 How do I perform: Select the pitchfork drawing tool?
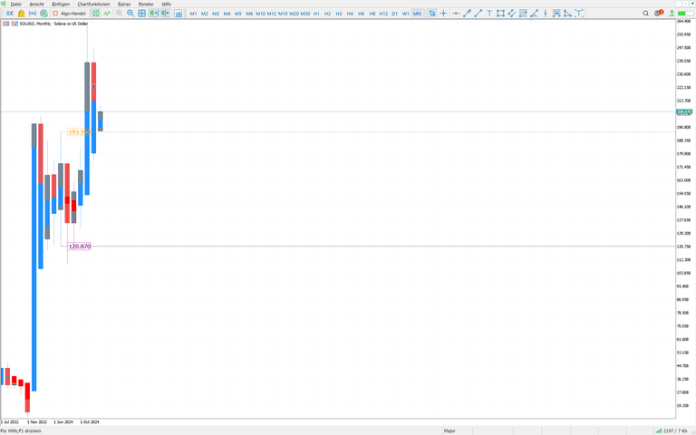(x=556, y=14)
